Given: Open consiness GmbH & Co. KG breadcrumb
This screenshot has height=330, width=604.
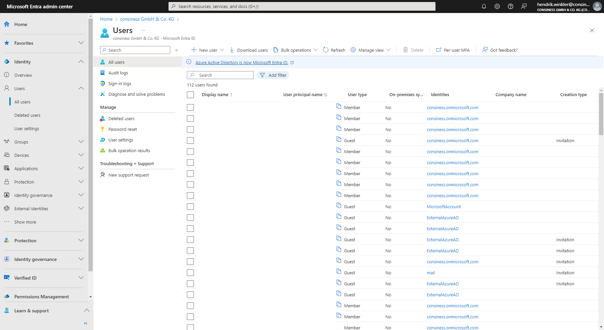Looking at the screenshot, I should pyautogui.click(x=147, y=19).
